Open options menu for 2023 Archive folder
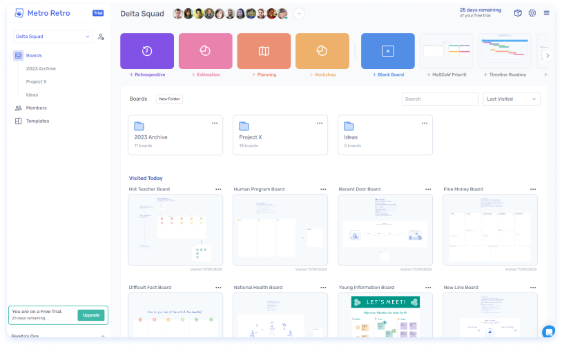Screen dimensions: 562x347 pos(215,123)
